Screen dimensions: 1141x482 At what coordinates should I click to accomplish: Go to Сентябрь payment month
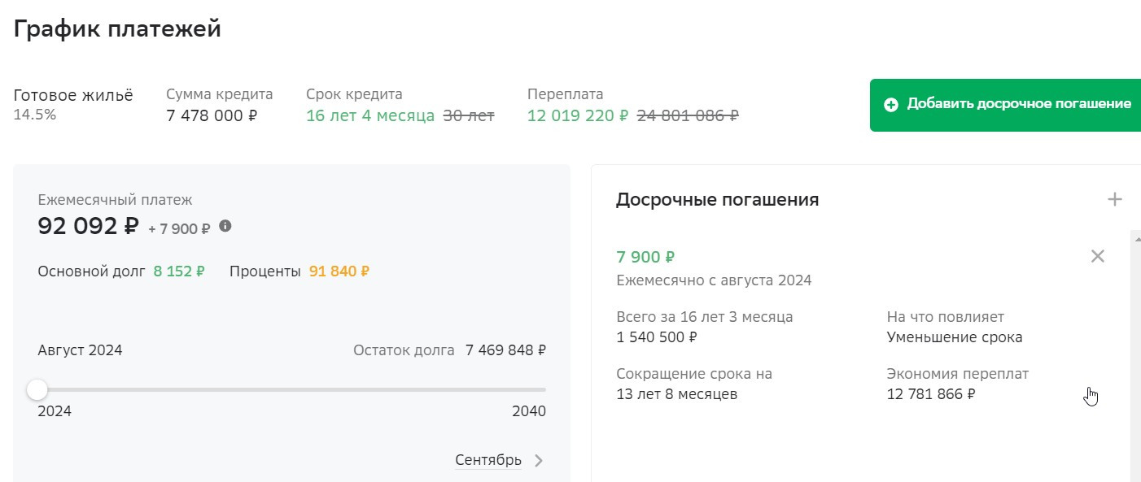coord(487,461)
